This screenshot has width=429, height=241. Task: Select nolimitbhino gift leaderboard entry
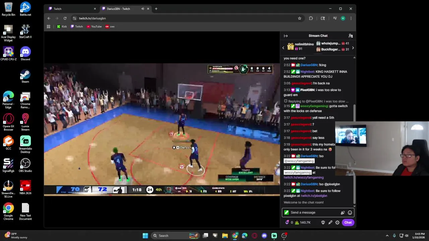(300, 47)
